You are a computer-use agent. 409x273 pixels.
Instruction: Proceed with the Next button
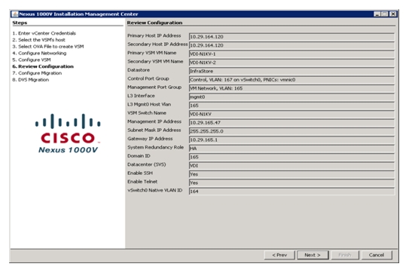pyautogui.click(x=313, y=255)
